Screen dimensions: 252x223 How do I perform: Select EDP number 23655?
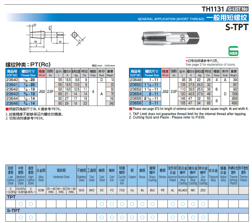tap(136, 99)
